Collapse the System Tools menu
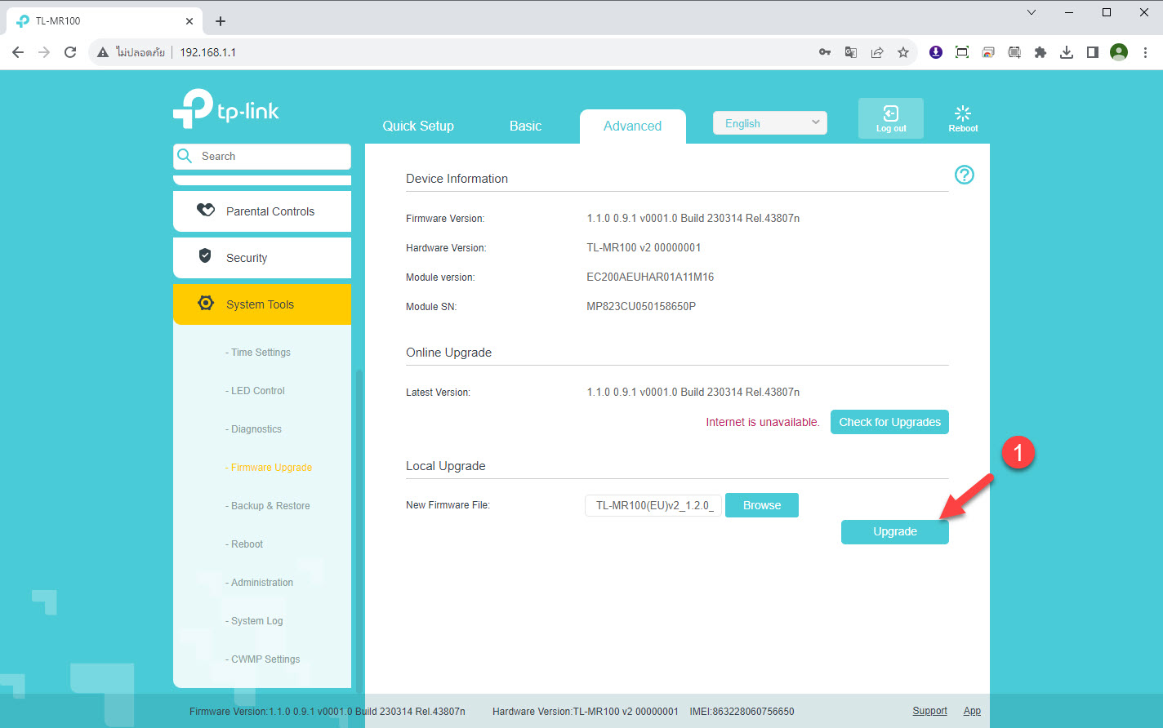This screenshot has height=728, width=1163. pyautogui.click(x=262, y=304)
